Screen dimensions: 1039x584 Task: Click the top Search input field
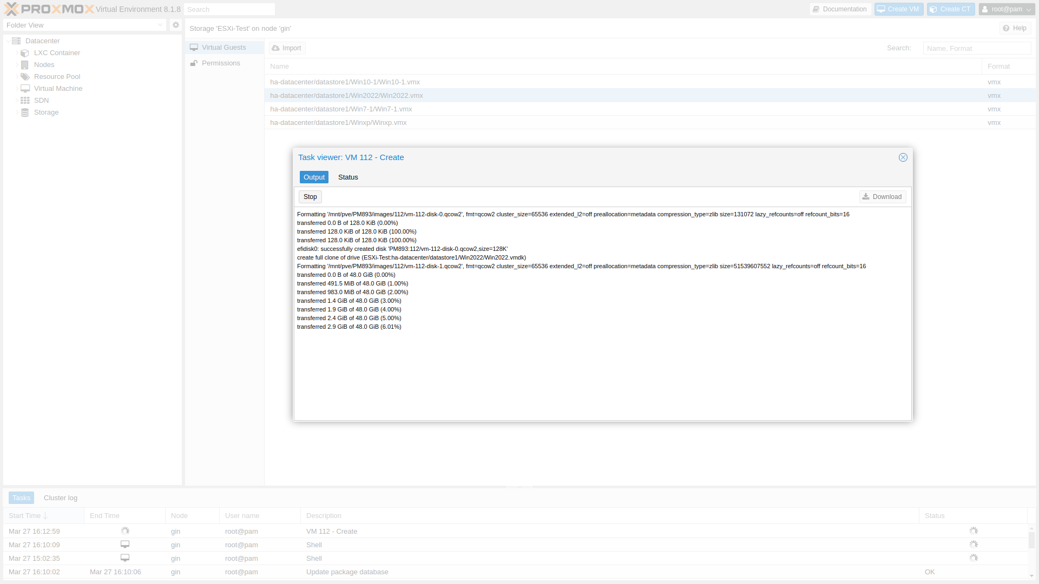pos(229,9)
